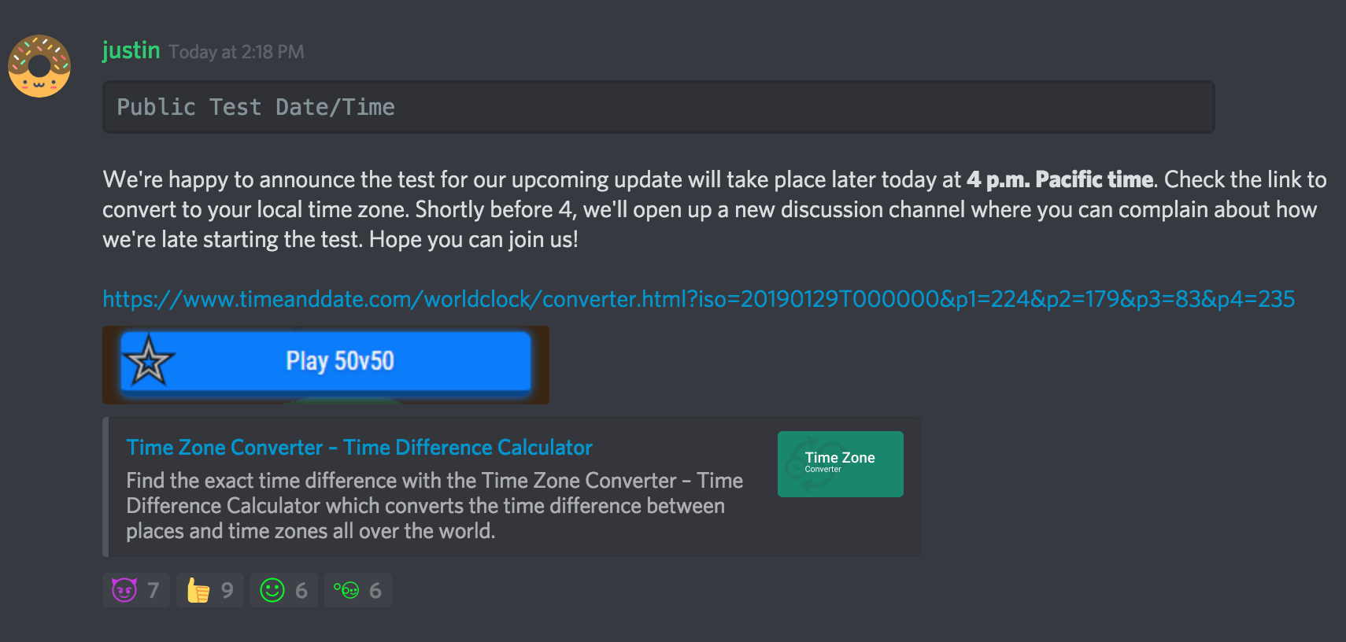Click the green smiley reaction showing count 6
Viewport: 1346px width, 642px height.
[283, 589]
